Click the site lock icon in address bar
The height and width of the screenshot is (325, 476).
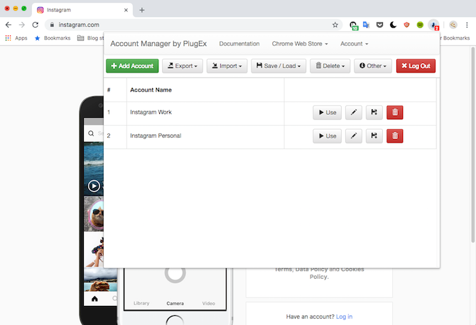(52, 25)
